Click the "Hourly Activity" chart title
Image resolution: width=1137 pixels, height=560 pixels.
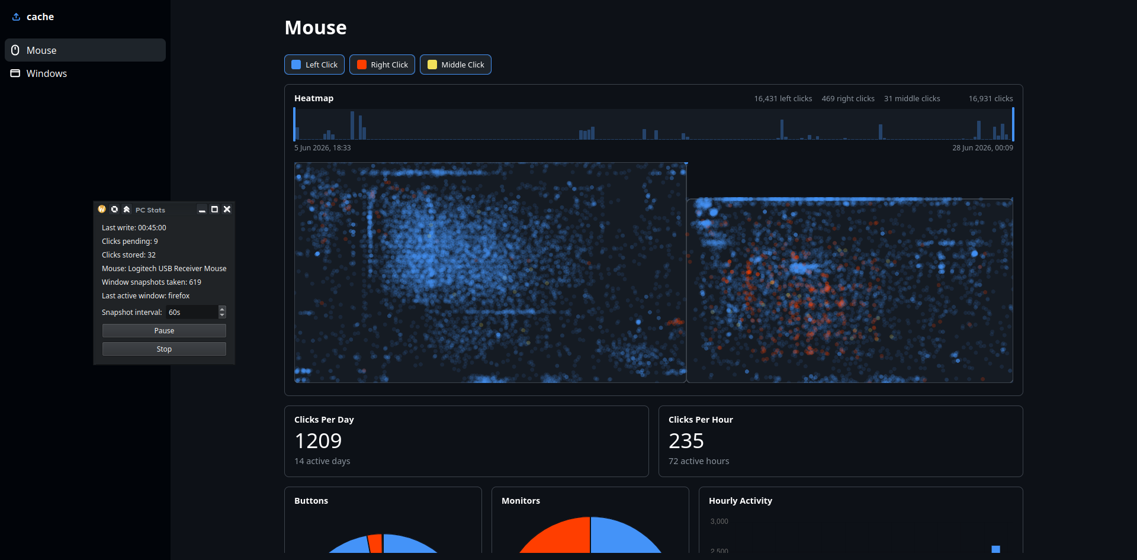[740, 501]
